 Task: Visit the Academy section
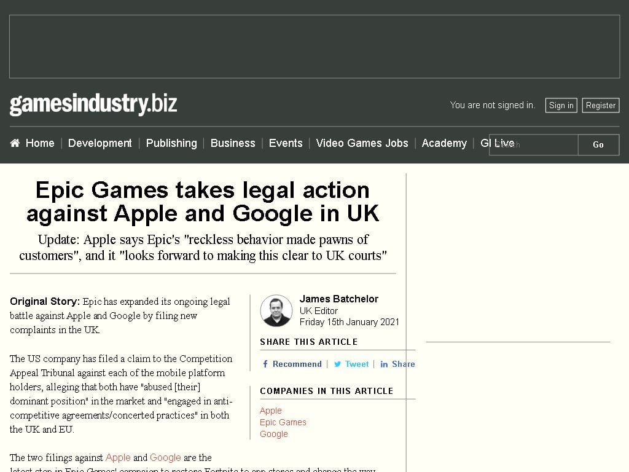(444, 143)
